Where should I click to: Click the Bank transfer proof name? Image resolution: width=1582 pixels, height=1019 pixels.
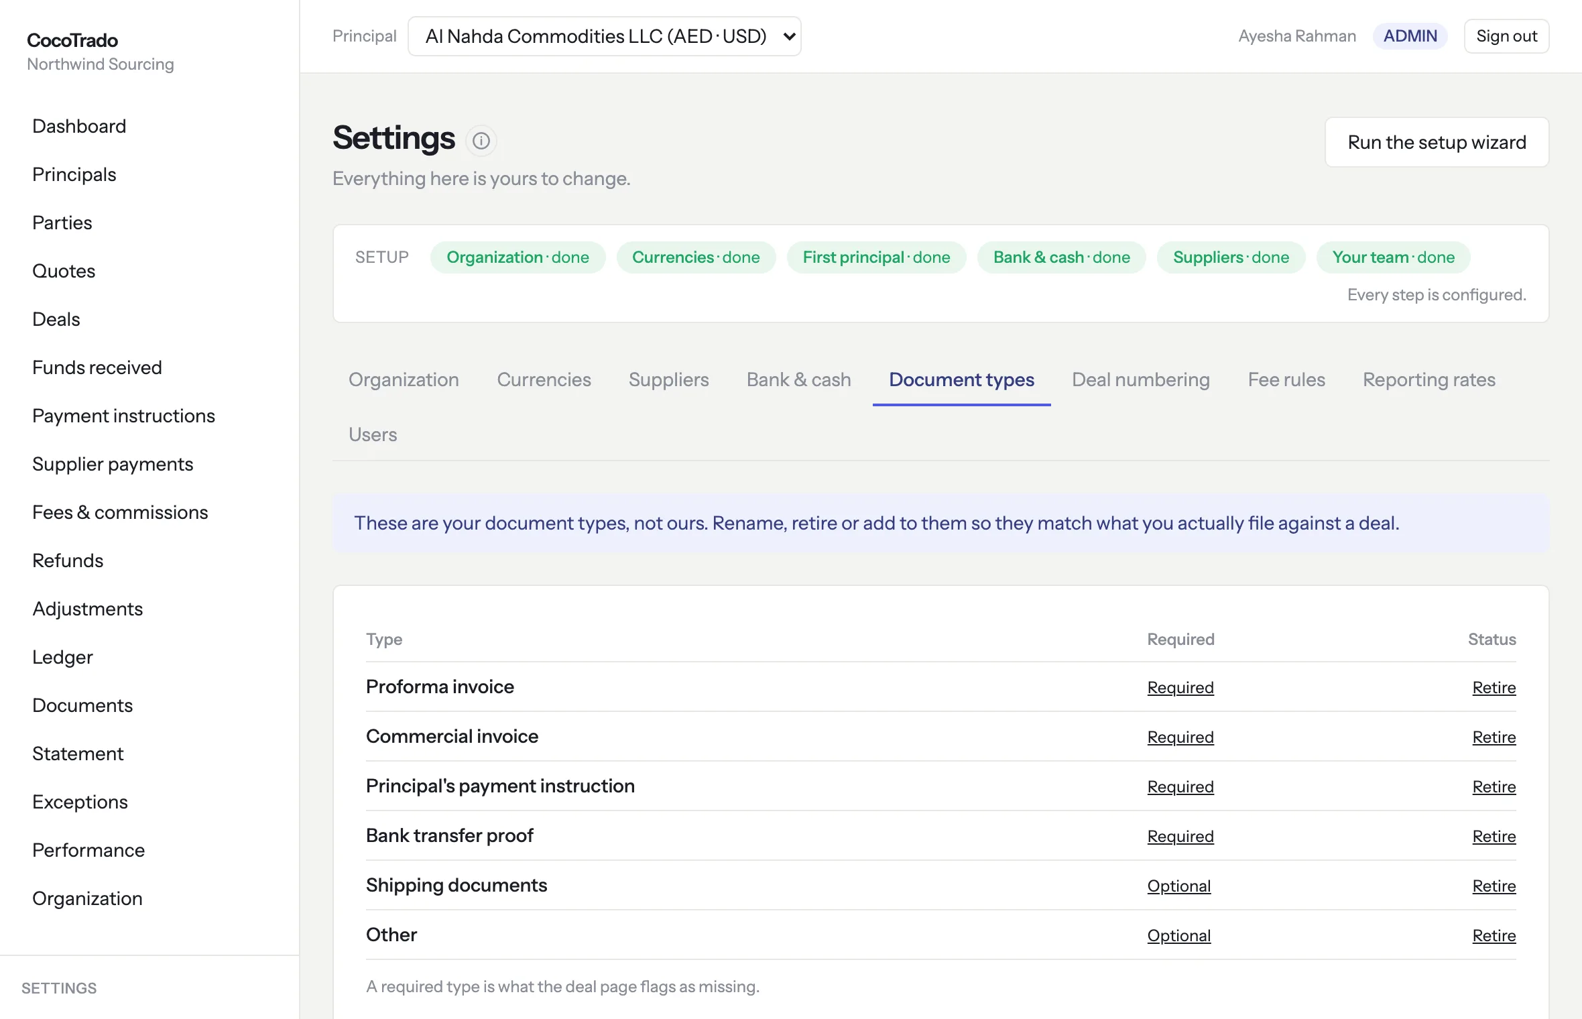450,835
